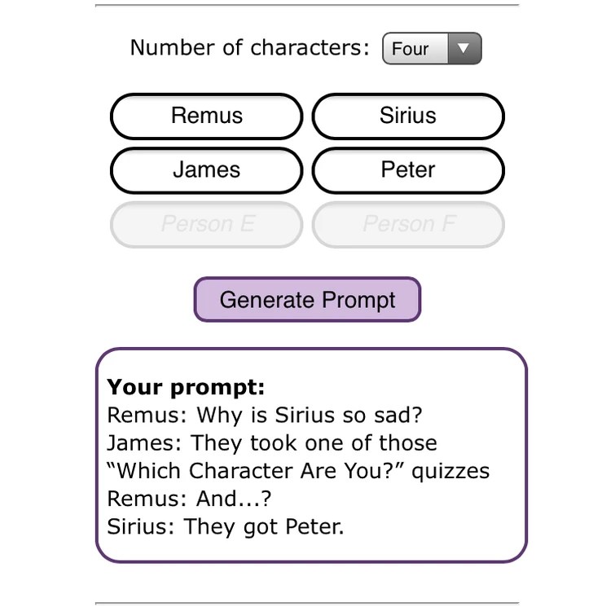Click the "James: They took one of those" line
615x607 pixels.
point(272,443)
